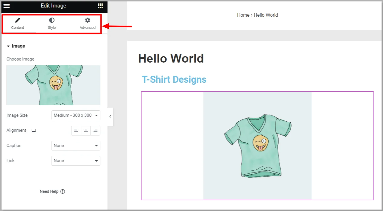Click the Image Size label
This screenshot has width=383, height=211.
pos(17,115)
